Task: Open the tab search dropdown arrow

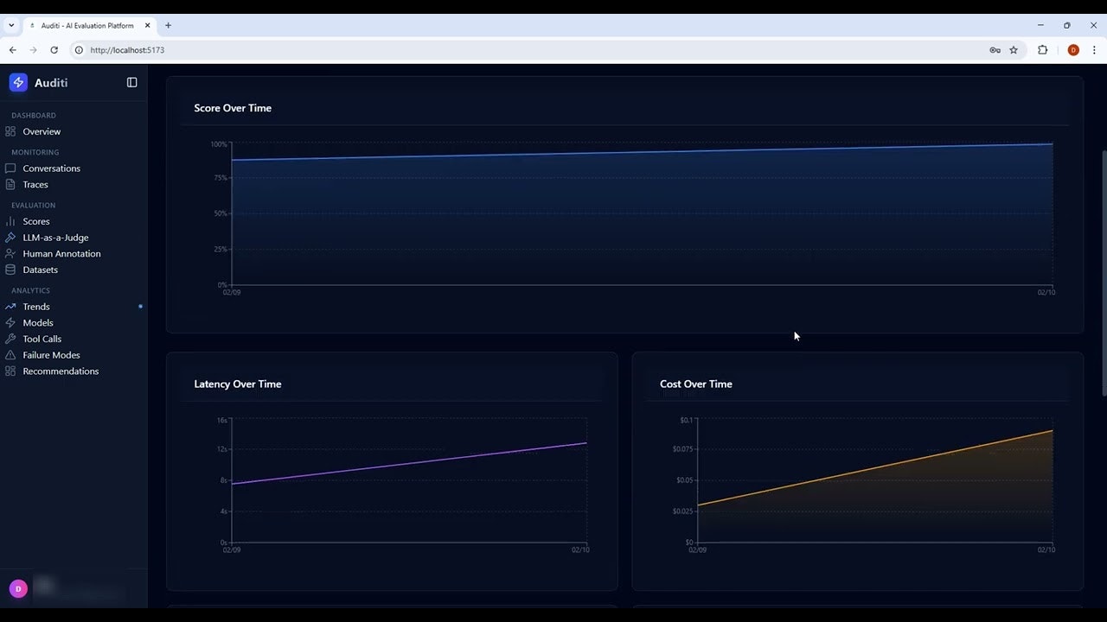Action: (11, 26)
